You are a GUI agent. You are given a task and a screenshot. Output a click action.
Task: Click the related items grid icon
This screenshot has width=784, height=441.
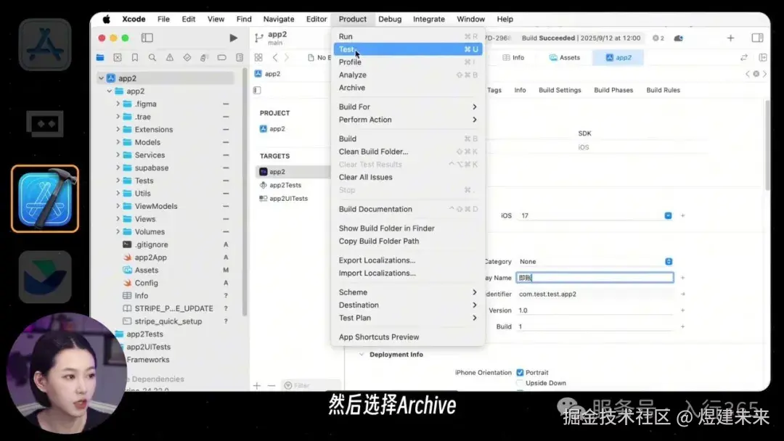point(258,57)
